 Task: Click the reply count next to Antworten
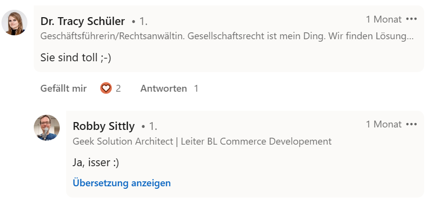tap(196, 88)
